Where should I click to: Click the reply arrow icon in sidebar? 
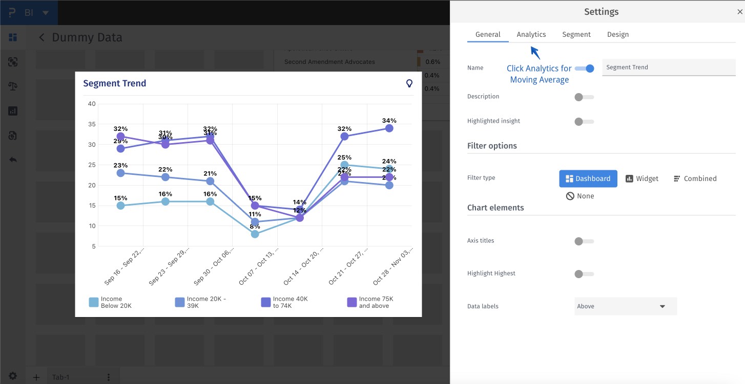(13, 160)
